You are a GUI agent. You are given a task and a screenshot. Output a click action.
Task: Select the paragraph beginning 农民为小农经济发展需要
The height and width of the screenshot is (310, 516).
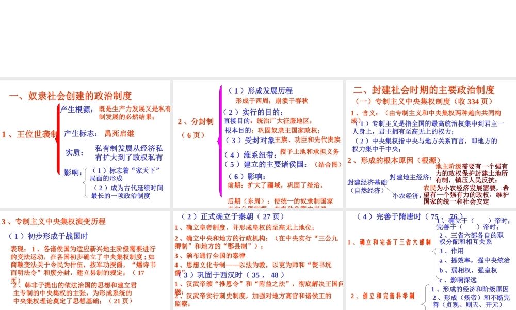[466, 194]
